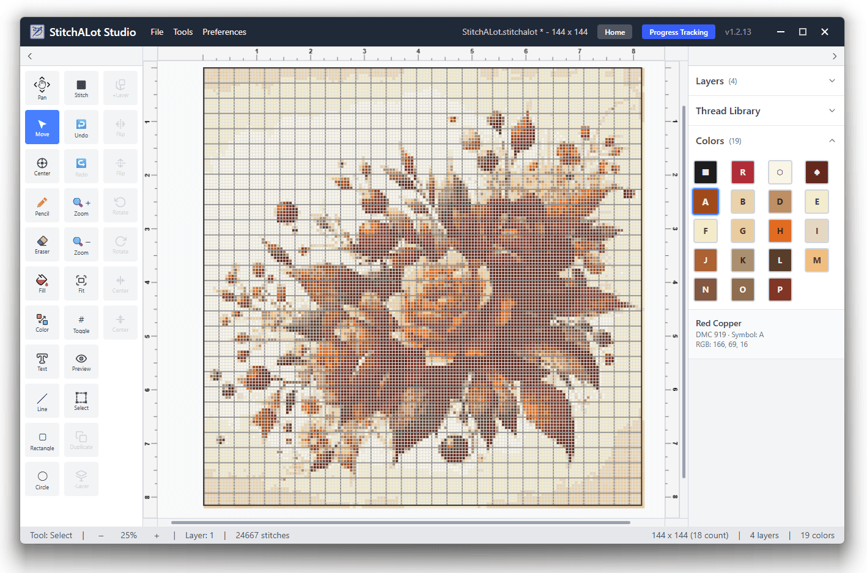Toggle Preview mode eye icon
Screen dimensions: 867x573
81,362
